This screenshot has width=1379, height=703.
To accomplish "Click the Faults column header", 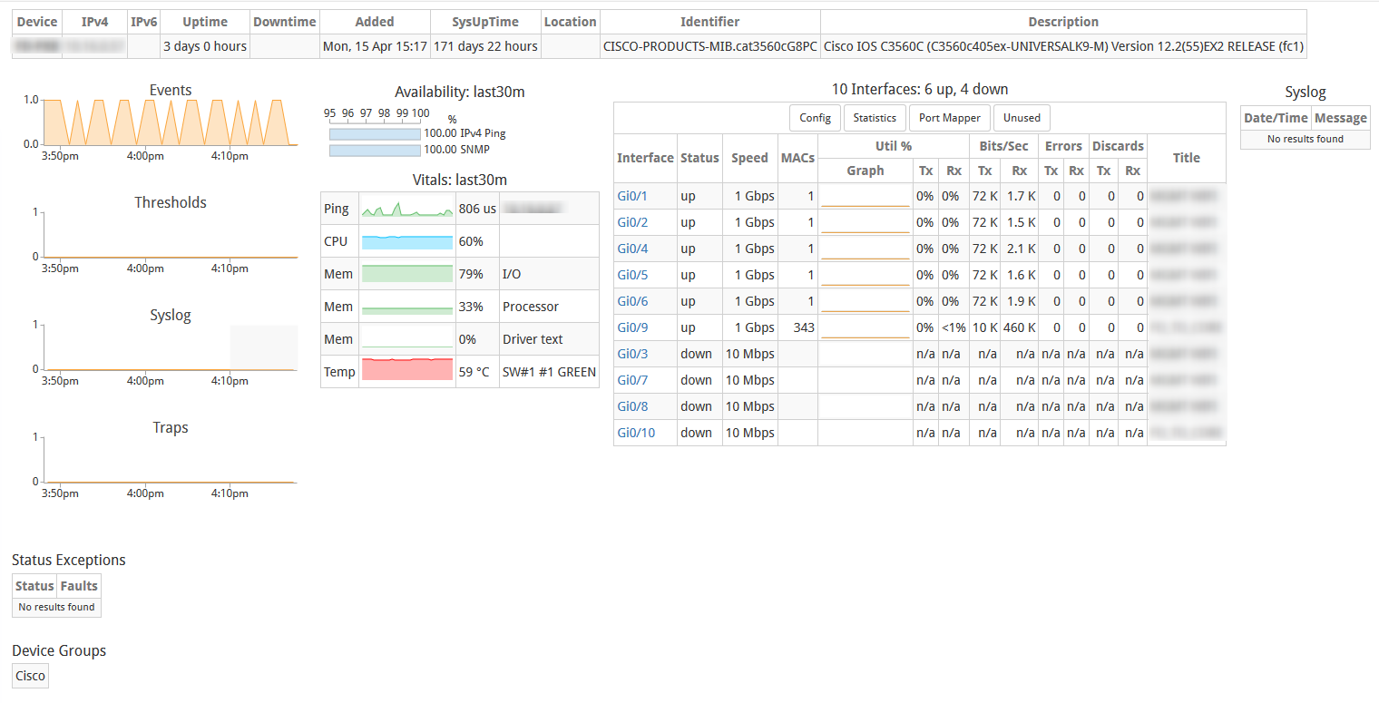I will (79, 586).
